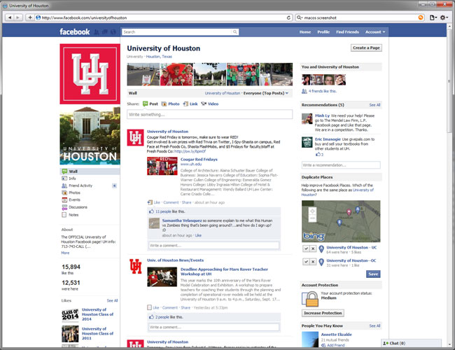See All People You May Know
The image size is (455, 350).
pyautogui.click(x=374, y=325)
